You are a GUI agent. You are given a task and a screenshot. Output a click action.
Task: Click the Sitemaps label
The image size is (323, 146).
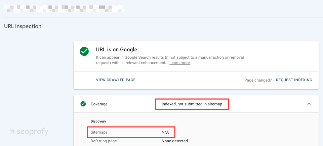(99, 132)
